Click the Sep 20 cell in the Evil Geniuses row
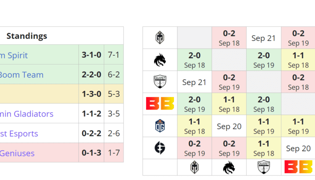This screenshot has width=315, height=180. coord(298,148)
